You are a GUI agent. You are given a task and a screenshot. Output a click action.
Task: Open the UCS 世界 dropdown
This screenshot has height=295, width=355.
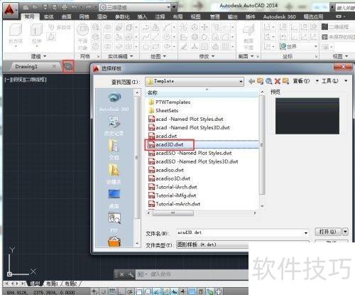pyautogui.click(x=298, y=46)
